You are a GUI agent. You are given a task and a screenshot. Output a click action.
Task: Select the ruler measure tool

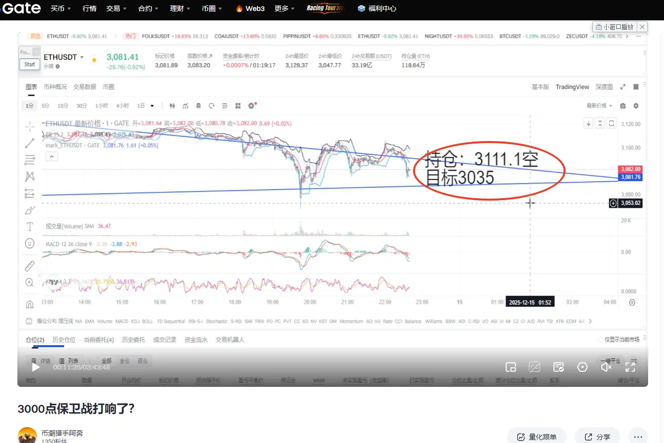coord(30,266)
